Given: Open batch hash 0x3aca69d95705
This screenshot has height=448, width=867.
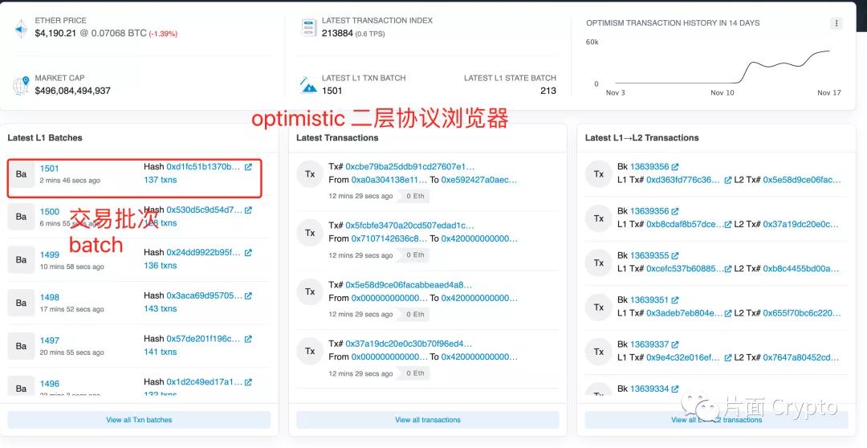Looking at the screenshot, I should coord(203,295).
